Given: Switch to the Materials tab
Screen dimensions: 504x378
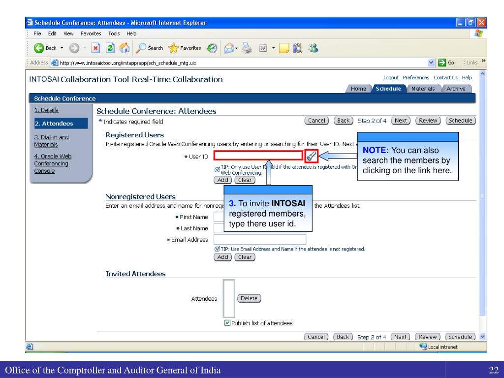Looking at the screenshot, I should [x=422, y=89].
